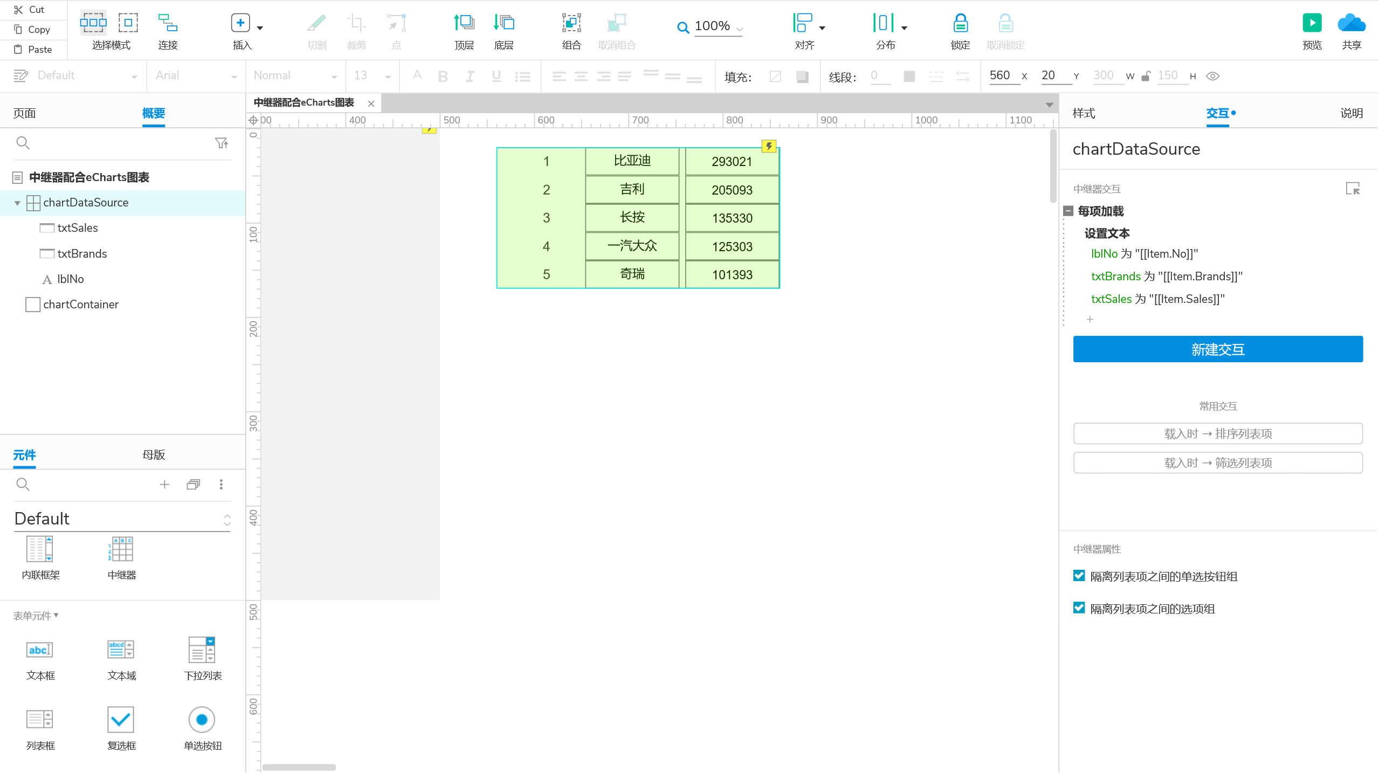
Task: Click the library duplicate-windows icon
Action: [193, 485]
